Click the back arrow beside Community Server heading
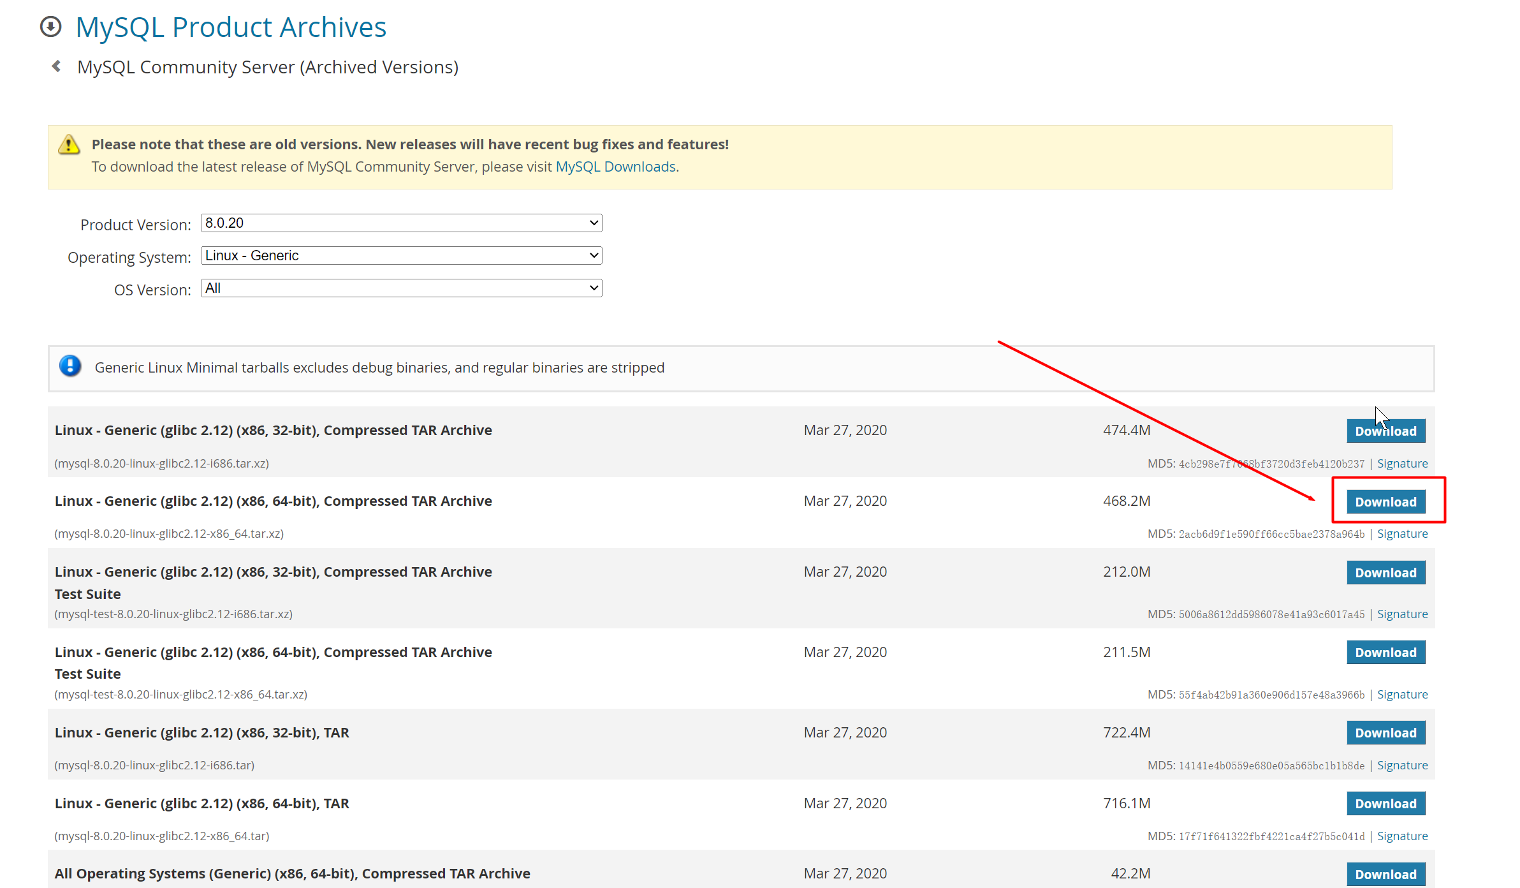The image size is (1520, 888). click(x=57, y=66)
